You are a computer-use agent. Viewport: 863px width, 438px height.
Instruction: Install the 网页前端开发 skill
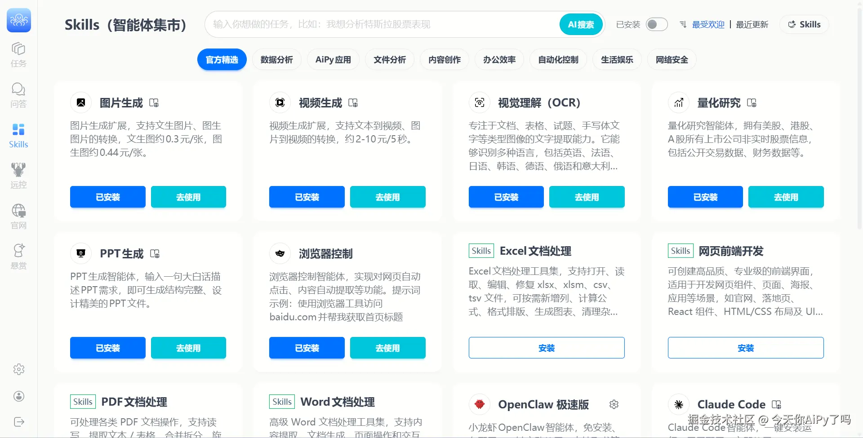point(746,348)
